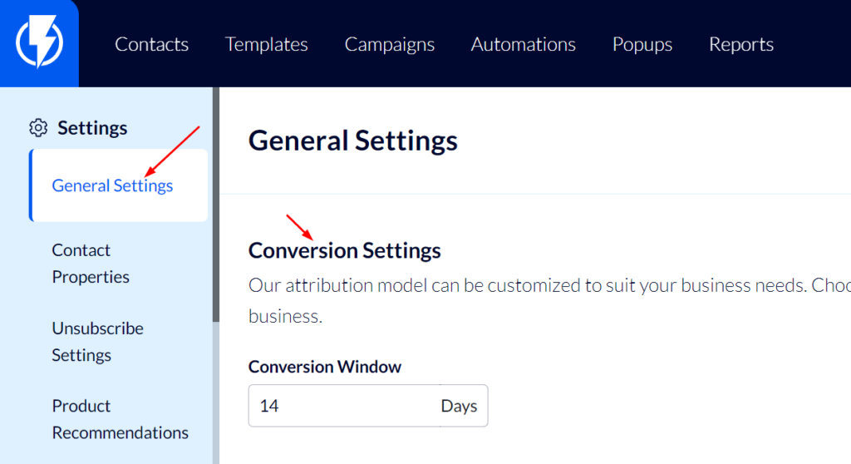Click the Settings sidebar heading text
Screen dimensions: 851x464
(x=92, y=128)
